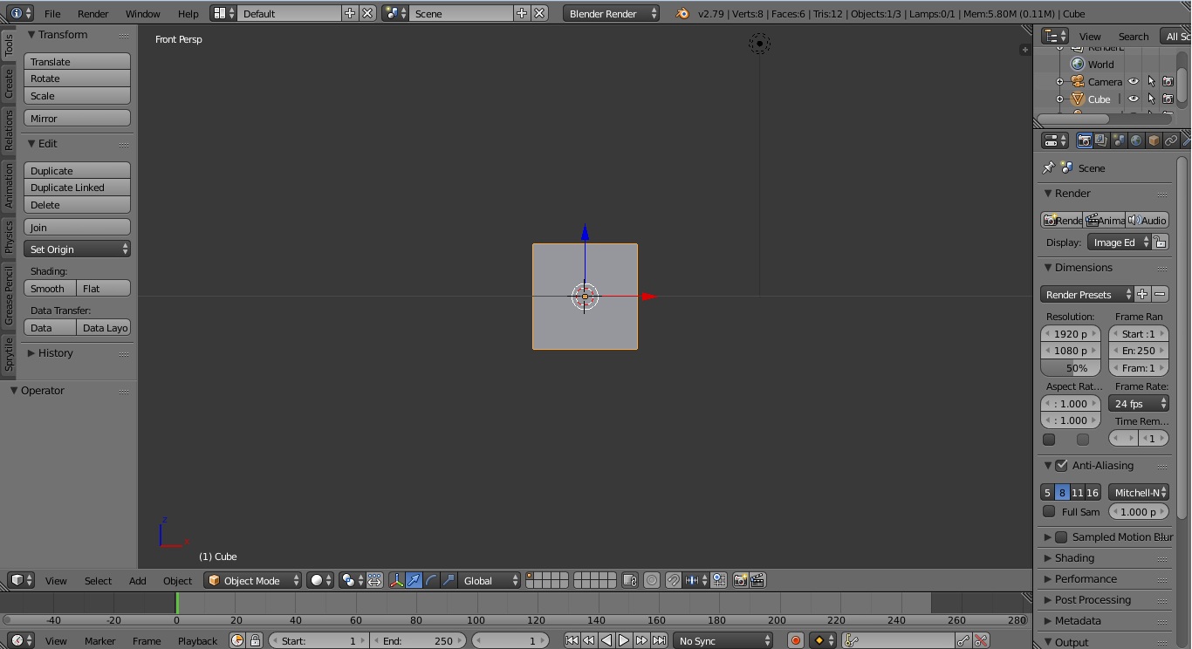Enable the Full Sample checkbox
This screenshot has width=1192, height=649.
[x=1049, y=511]
